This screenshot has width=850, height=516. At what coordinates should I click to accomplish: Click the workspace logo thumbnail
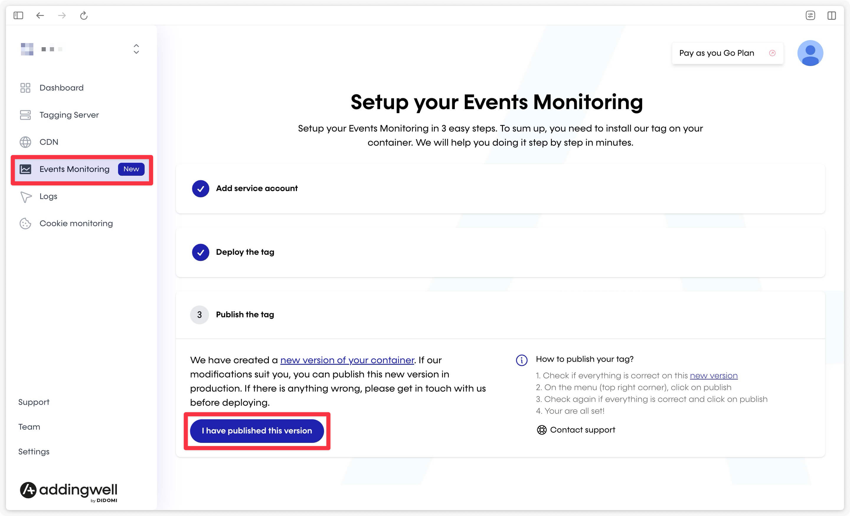pos(27,49)
